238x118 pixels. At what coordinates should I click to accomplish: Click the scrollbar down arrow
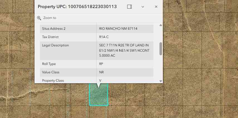[161, 81]
